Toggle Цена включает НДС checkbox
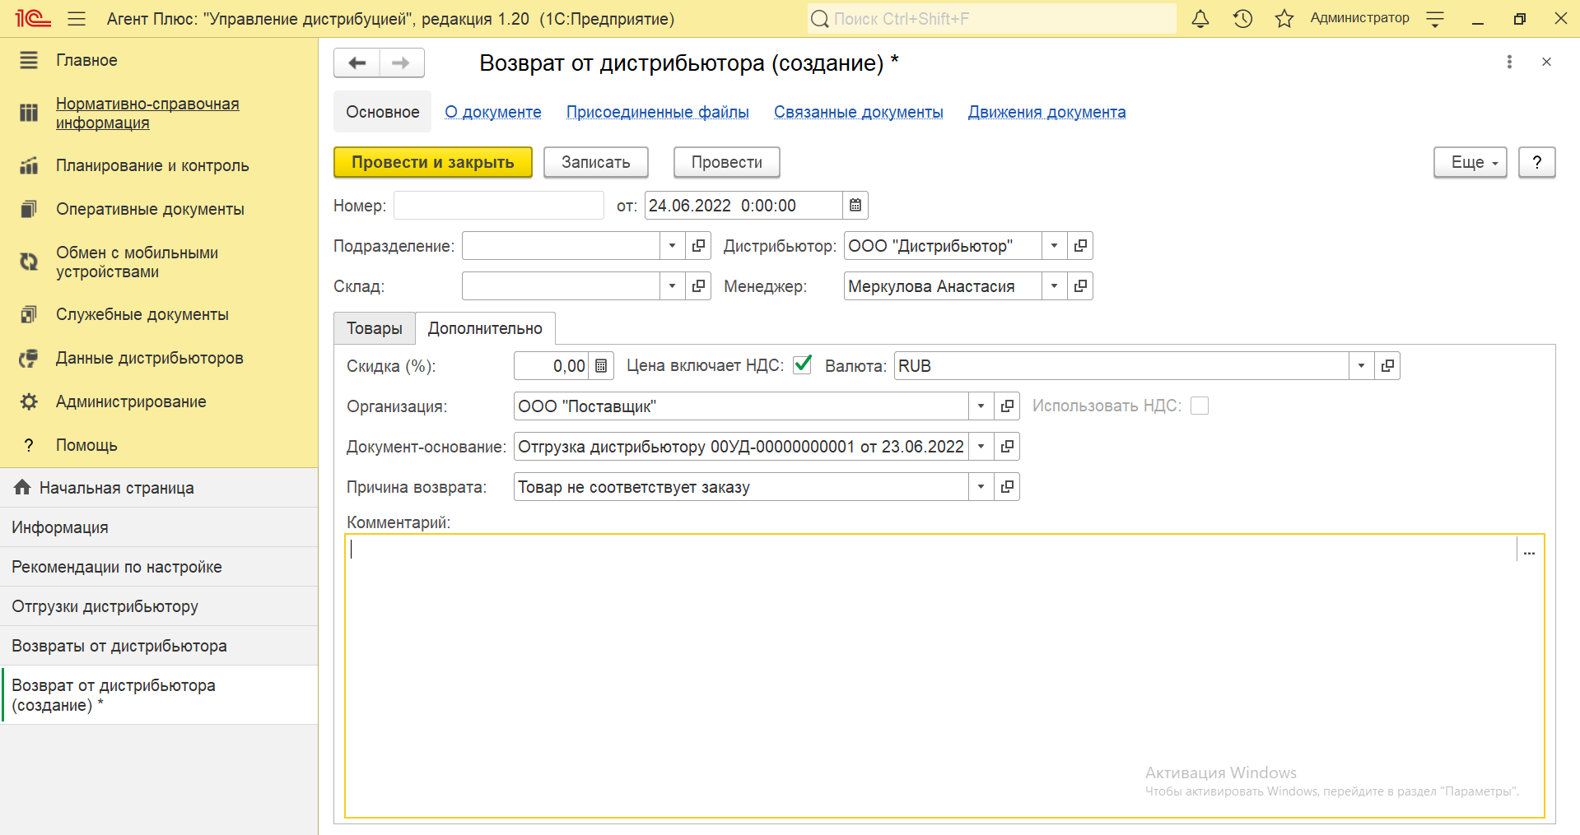The height and width of the screenshot is (835, 1580). point(803,364)
